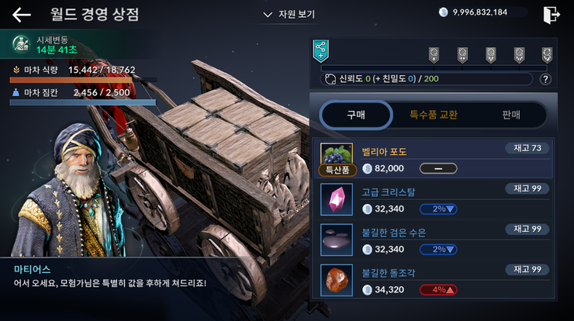Click the first trust reward badge
Image resolution: width=574 pixels, height=321 pixels.
[434, 55]
